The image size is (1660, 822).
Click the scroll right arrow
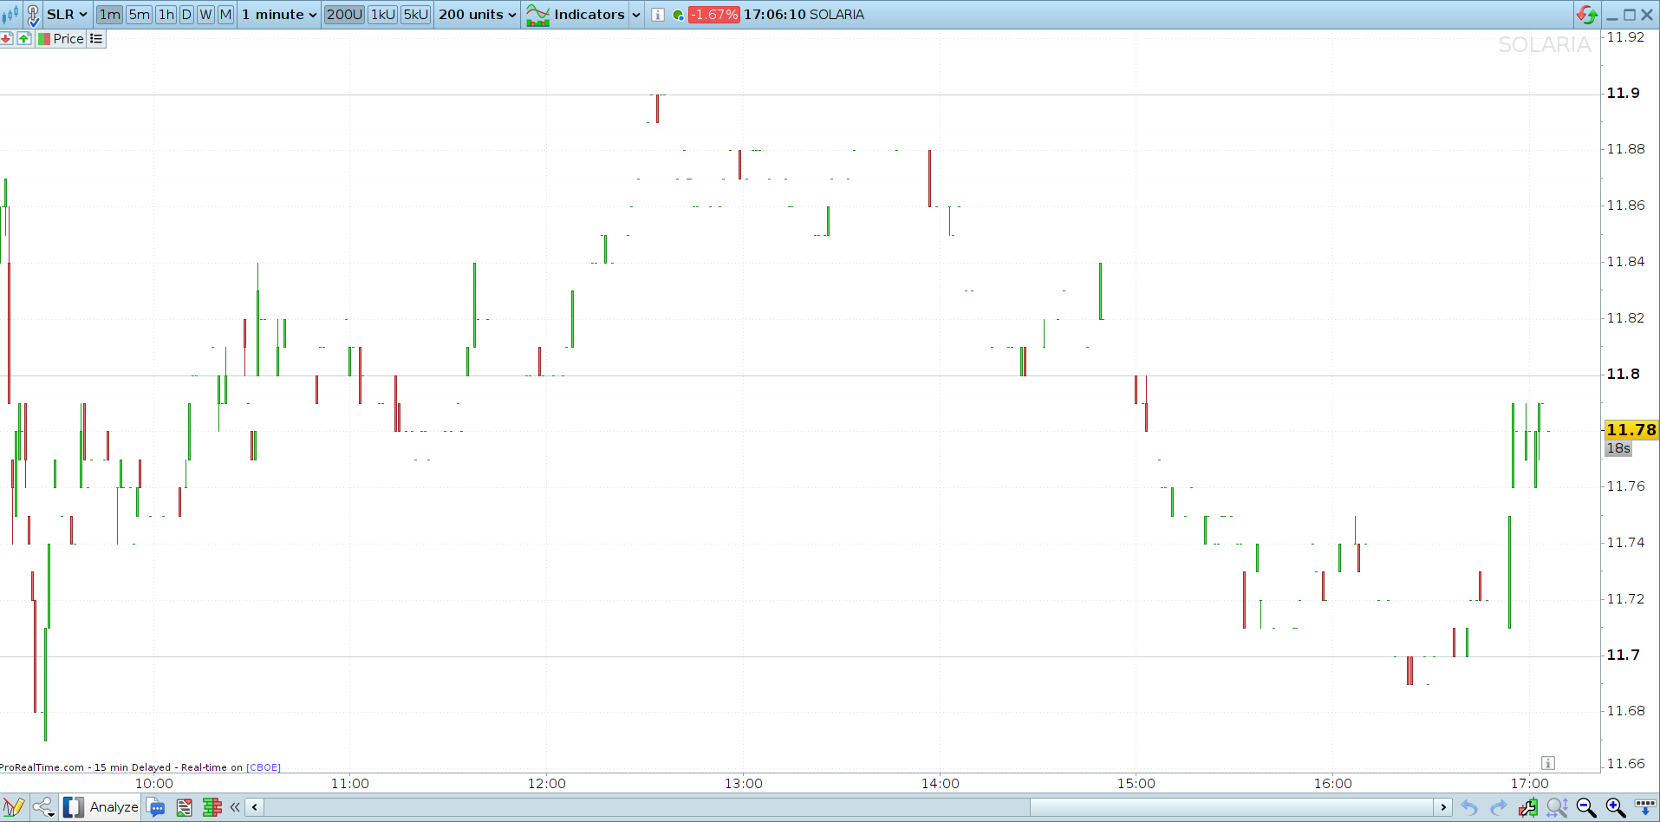[x=1443, y=807]
